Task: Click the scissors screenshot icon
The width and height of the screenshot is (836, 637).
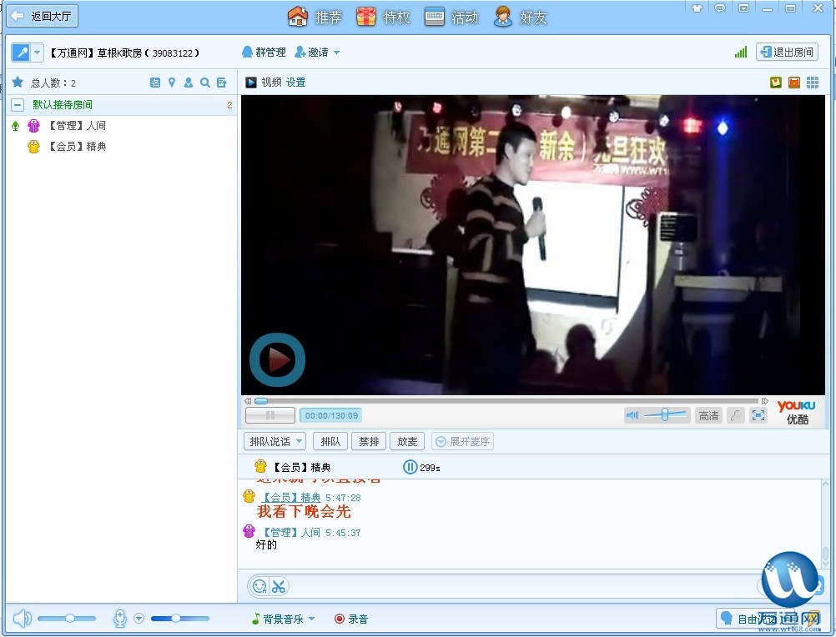Action: (279, 586)
